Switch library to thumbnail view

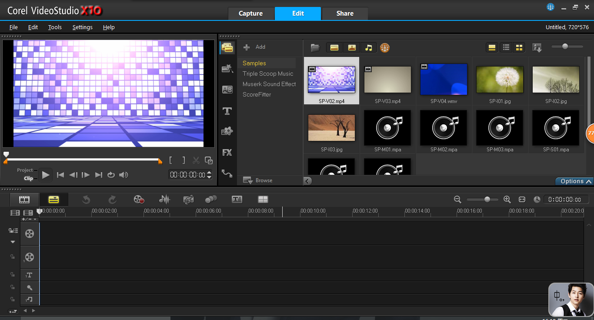(519, 48)
